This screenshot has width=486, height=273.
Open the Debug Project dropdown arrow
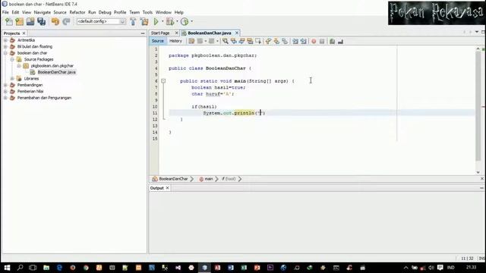point(177,21)
